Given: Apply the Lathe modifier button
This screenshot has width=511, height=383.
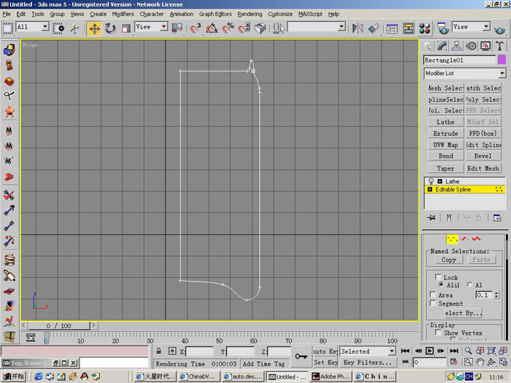Looking at the screenshot, I should pyautogui.click(x=445, y=122).
